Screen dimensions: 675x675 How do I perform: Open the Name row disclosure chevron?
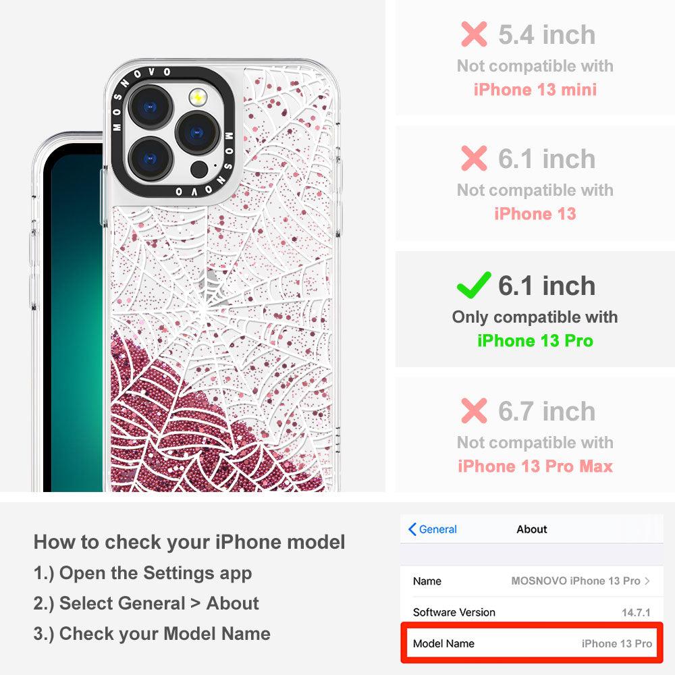click(x=647, y=580)
